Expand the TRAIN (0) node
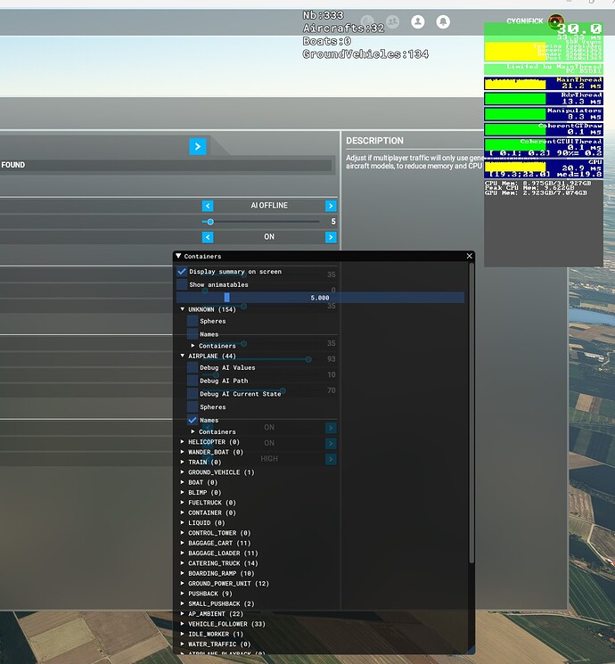The height and width of the screenshot is (664, 615). pos(183,462)
